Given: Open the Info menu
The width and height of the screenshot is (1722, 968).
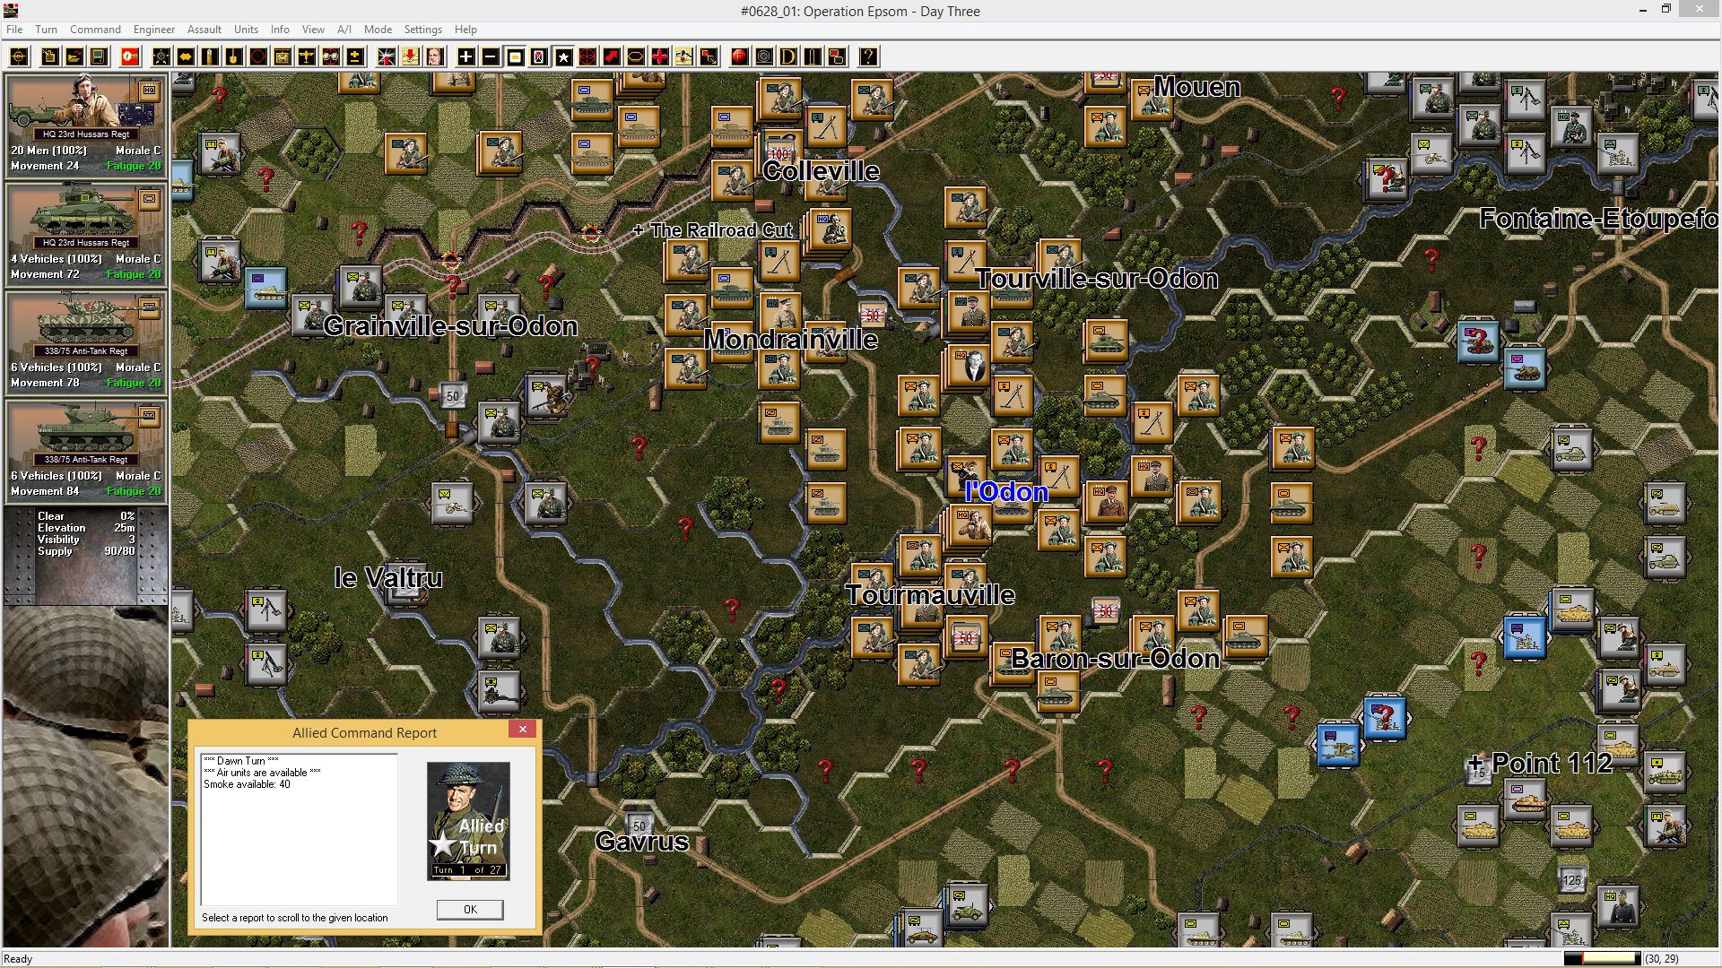Looking at the screenshot, I should (x=280, y=30).
